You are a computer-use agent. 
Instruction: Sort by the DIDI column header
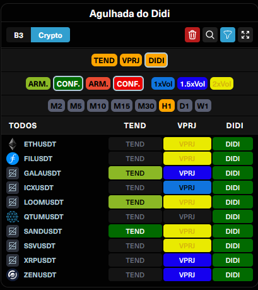pyautogui.click(x=235, y=126)
